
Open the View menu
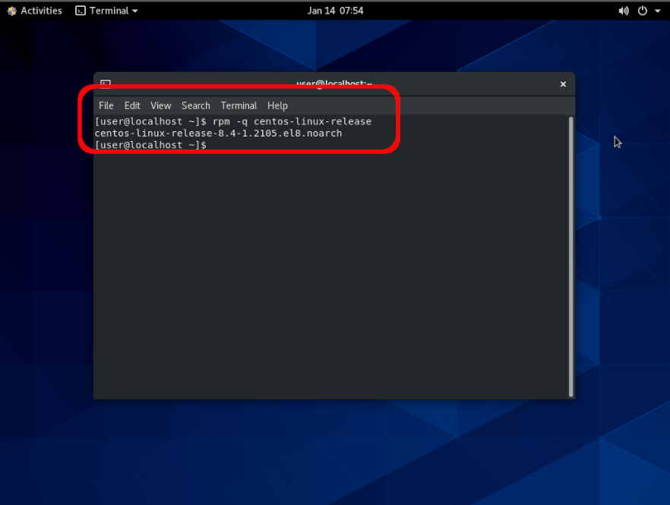[x=160, y=105]
